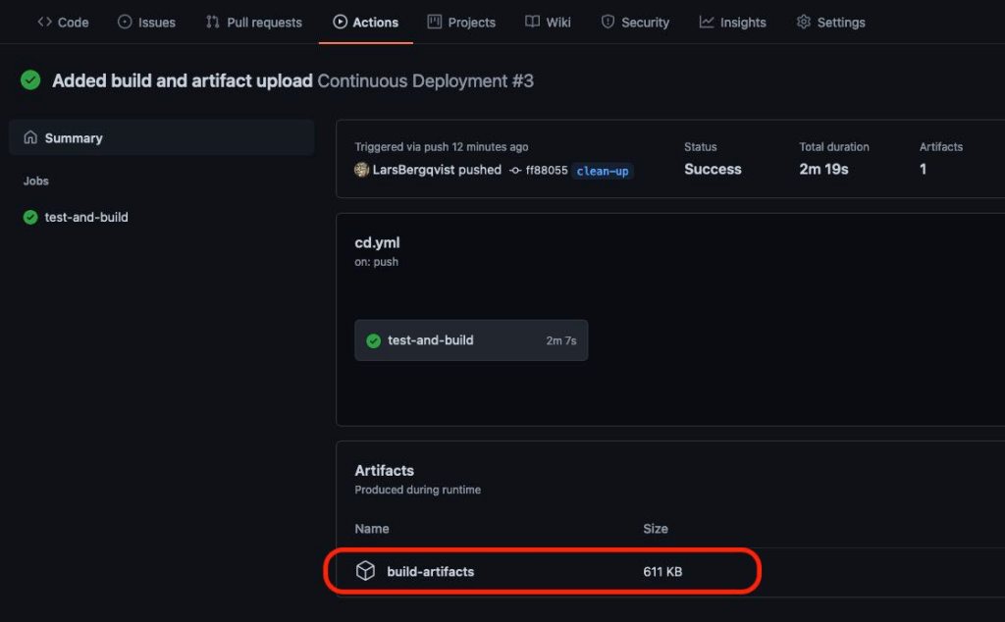This screenshot has height=622, width=1005.
Task: Open the Security tab
Action: 635,22
